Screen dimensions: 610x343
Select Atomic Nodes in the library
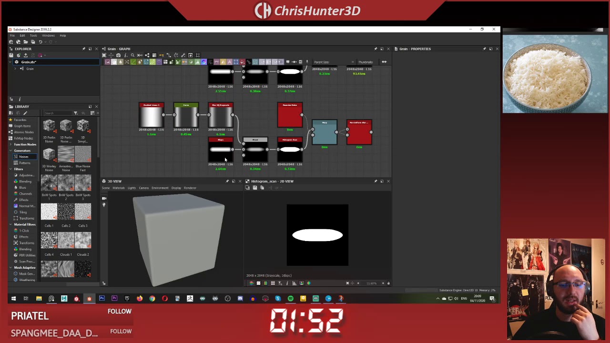(x=23, y=132)
